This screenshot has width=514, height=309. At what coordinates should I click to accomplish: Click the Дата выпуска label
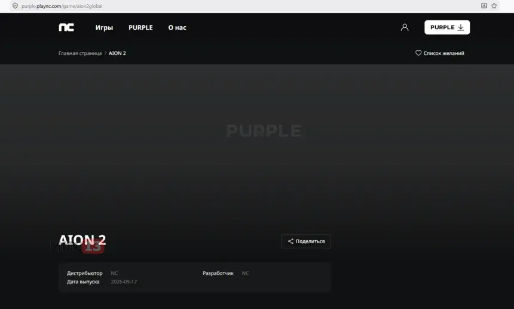coord(83,282)
